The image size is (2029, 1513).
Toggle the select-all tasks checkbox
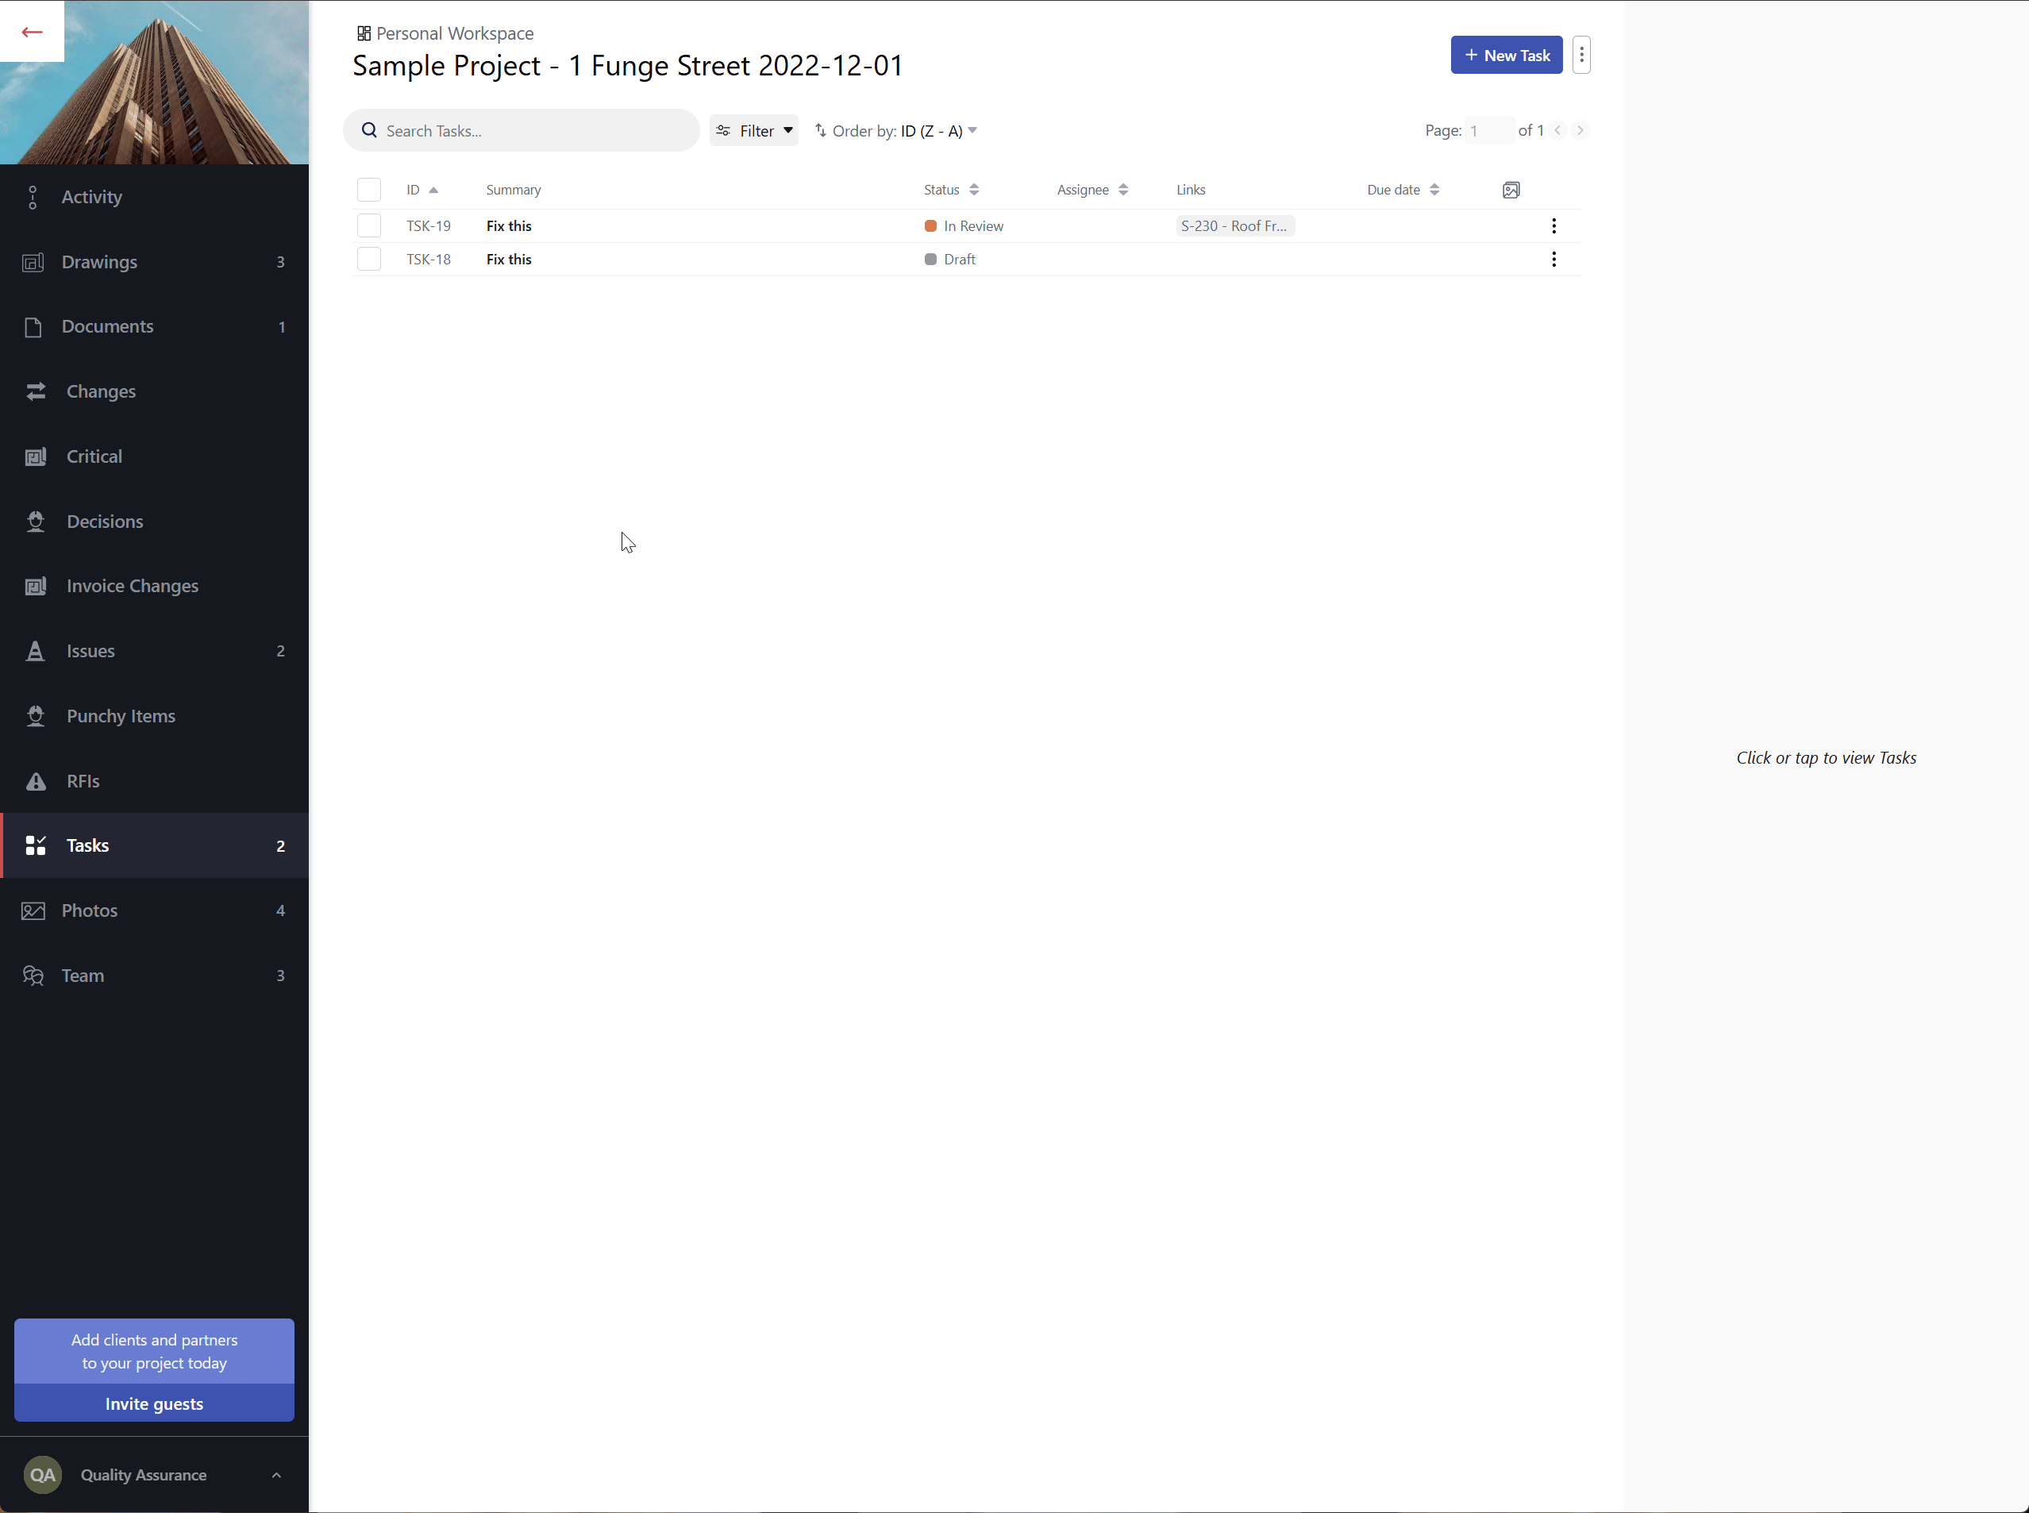click(369, 190)
